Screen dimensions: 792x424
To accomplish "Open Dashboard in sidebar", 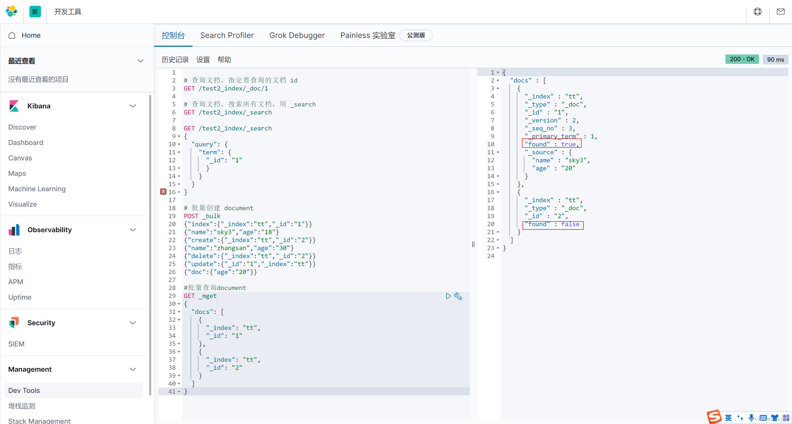I will pyautogui.click(x=26, y=143).
